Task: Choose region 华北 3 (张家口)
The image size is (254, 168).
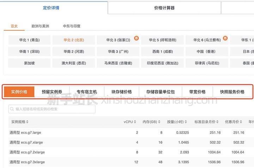Action: 118,40
